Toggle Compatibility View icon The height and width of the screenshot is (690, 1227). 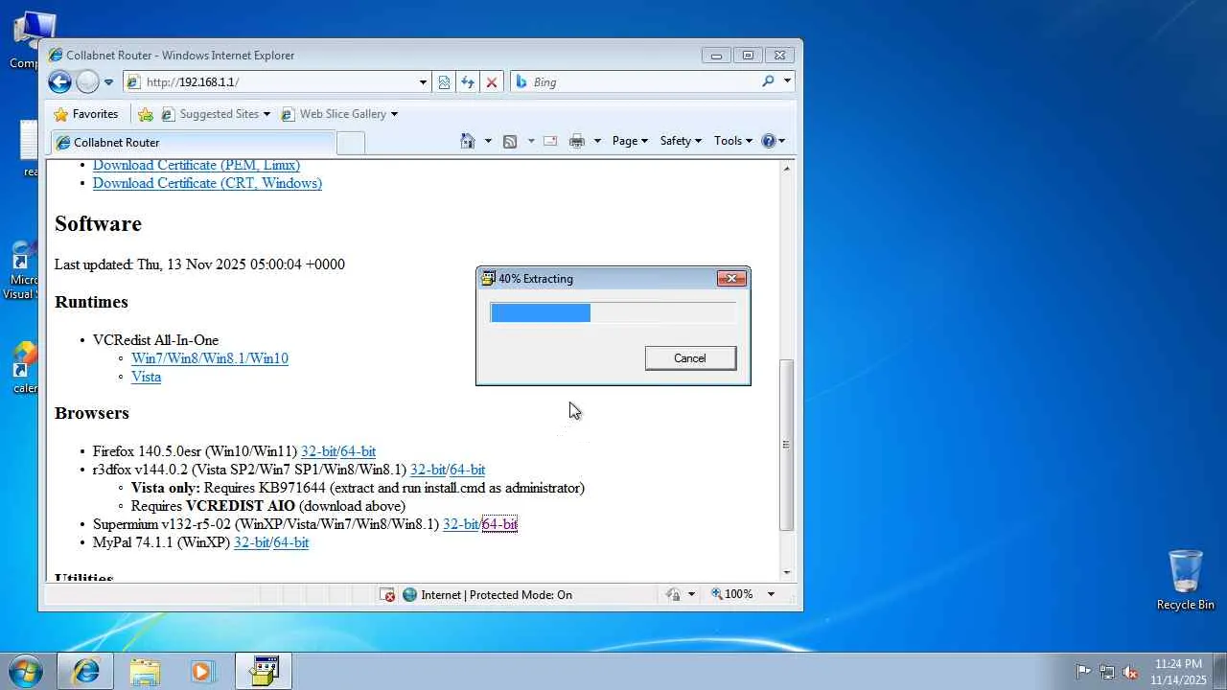(444, 82)
